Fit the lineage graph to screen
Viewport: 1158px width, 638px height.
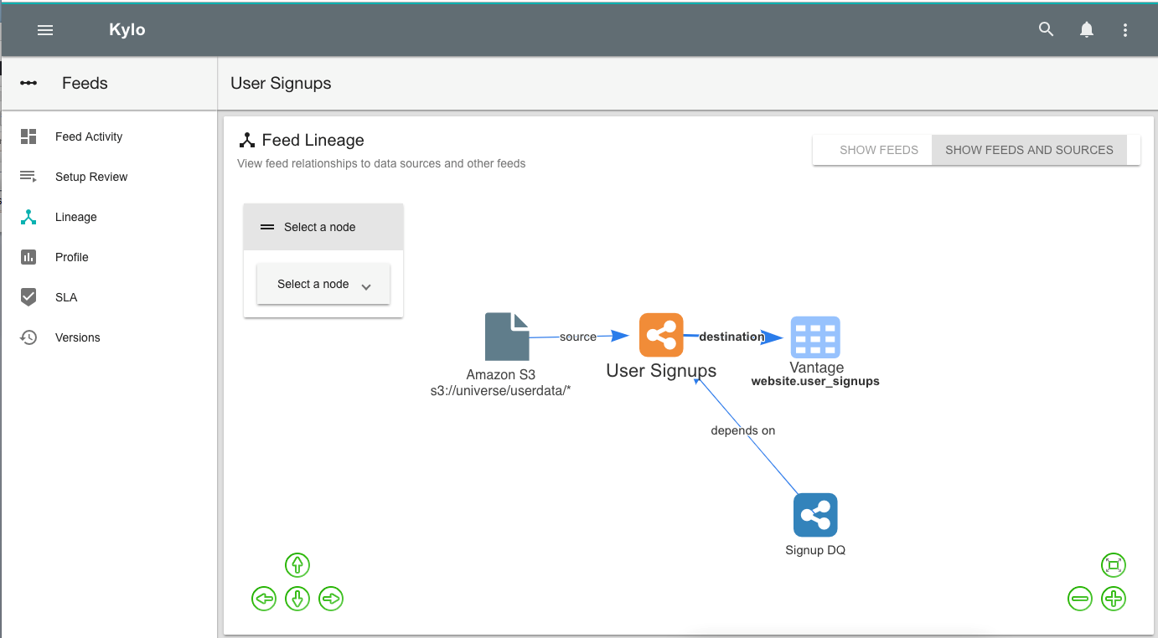[1113, 565]
